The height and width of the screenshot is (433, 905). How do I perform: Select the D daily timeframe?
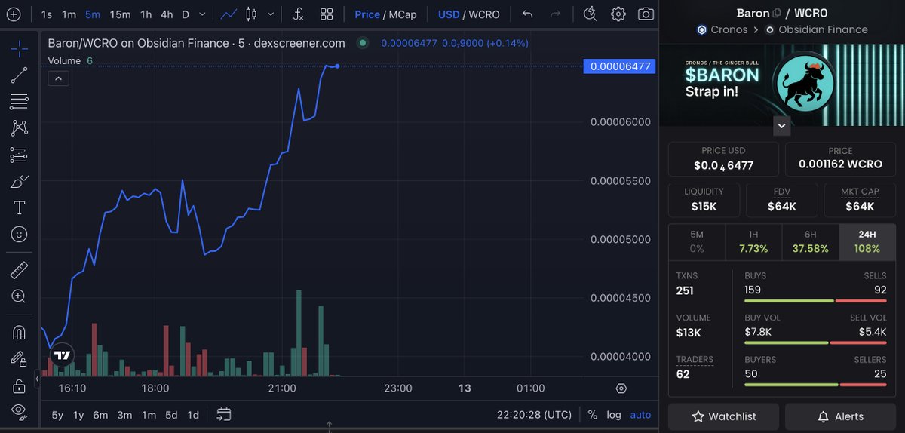pyautogui.click(x=186, y=14)
